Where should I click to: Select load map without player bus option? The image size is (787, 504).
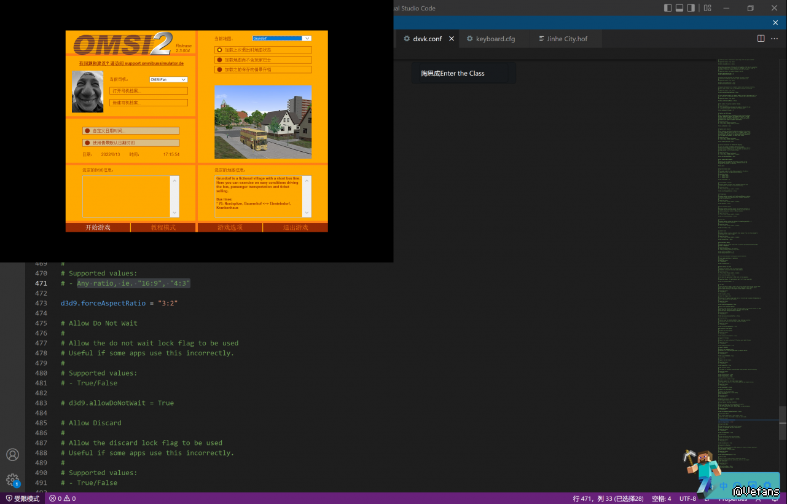(x=263, y=60)
